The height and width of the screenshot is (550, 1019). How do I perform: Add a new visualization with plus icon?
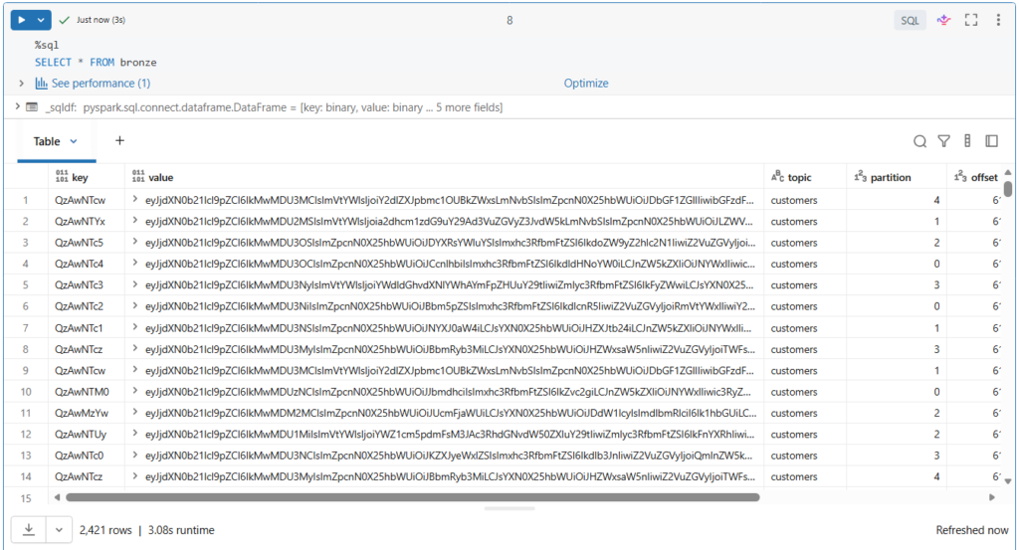119,141
